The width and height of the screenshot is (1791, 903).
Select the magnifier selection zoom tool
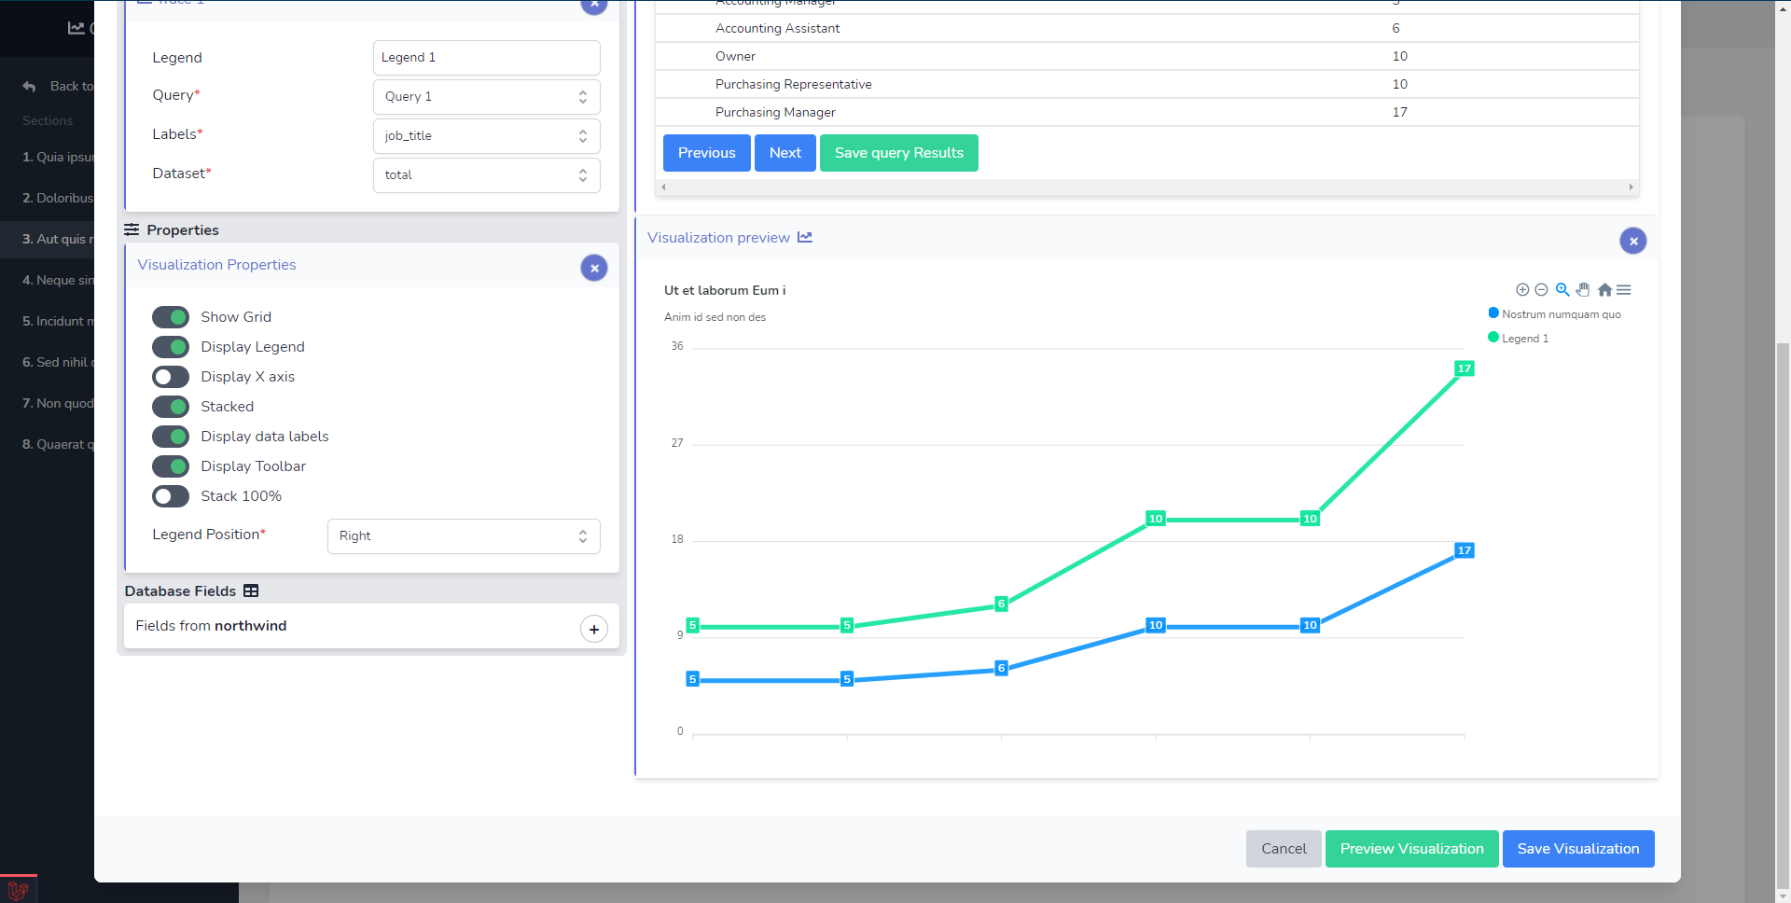coord(1562,290)
